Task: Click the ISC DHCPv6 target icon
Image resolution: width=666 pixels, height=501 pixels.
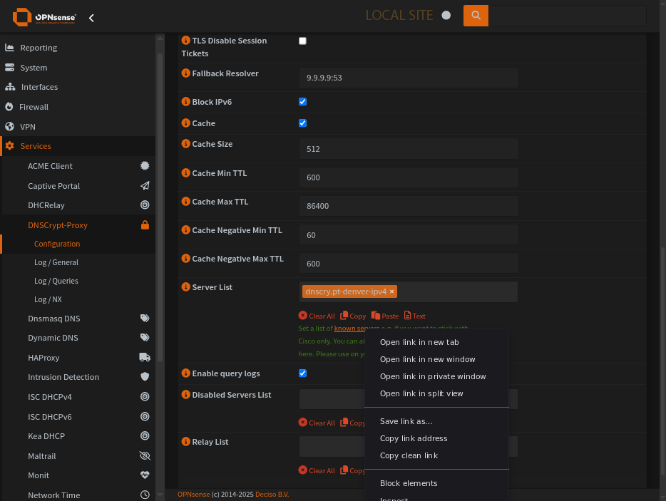Action: pyautogui.click(x=145, y=416)
